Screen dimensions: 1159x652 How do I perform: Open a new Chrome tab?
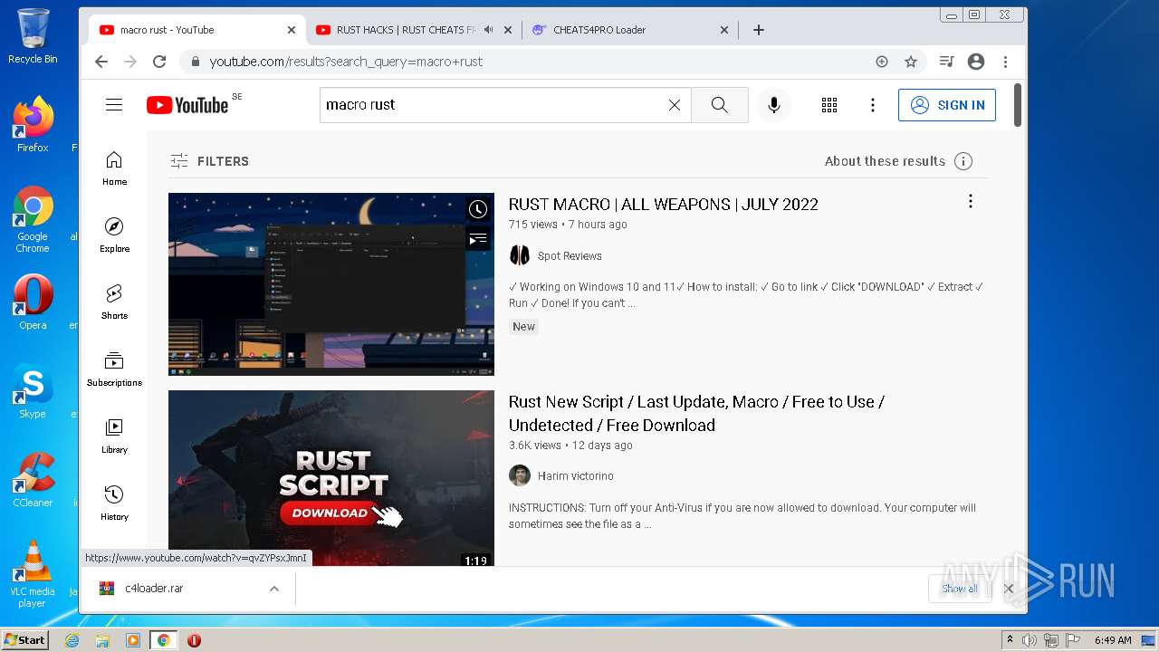(x=759, y=30)
